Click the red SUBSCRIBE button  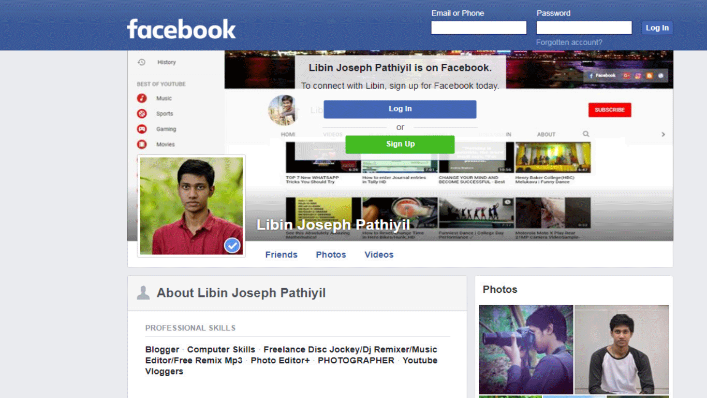610,110
